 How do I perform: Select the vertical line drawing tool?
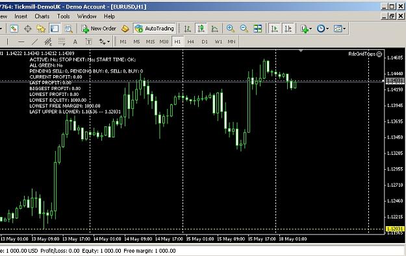point(8,41)
